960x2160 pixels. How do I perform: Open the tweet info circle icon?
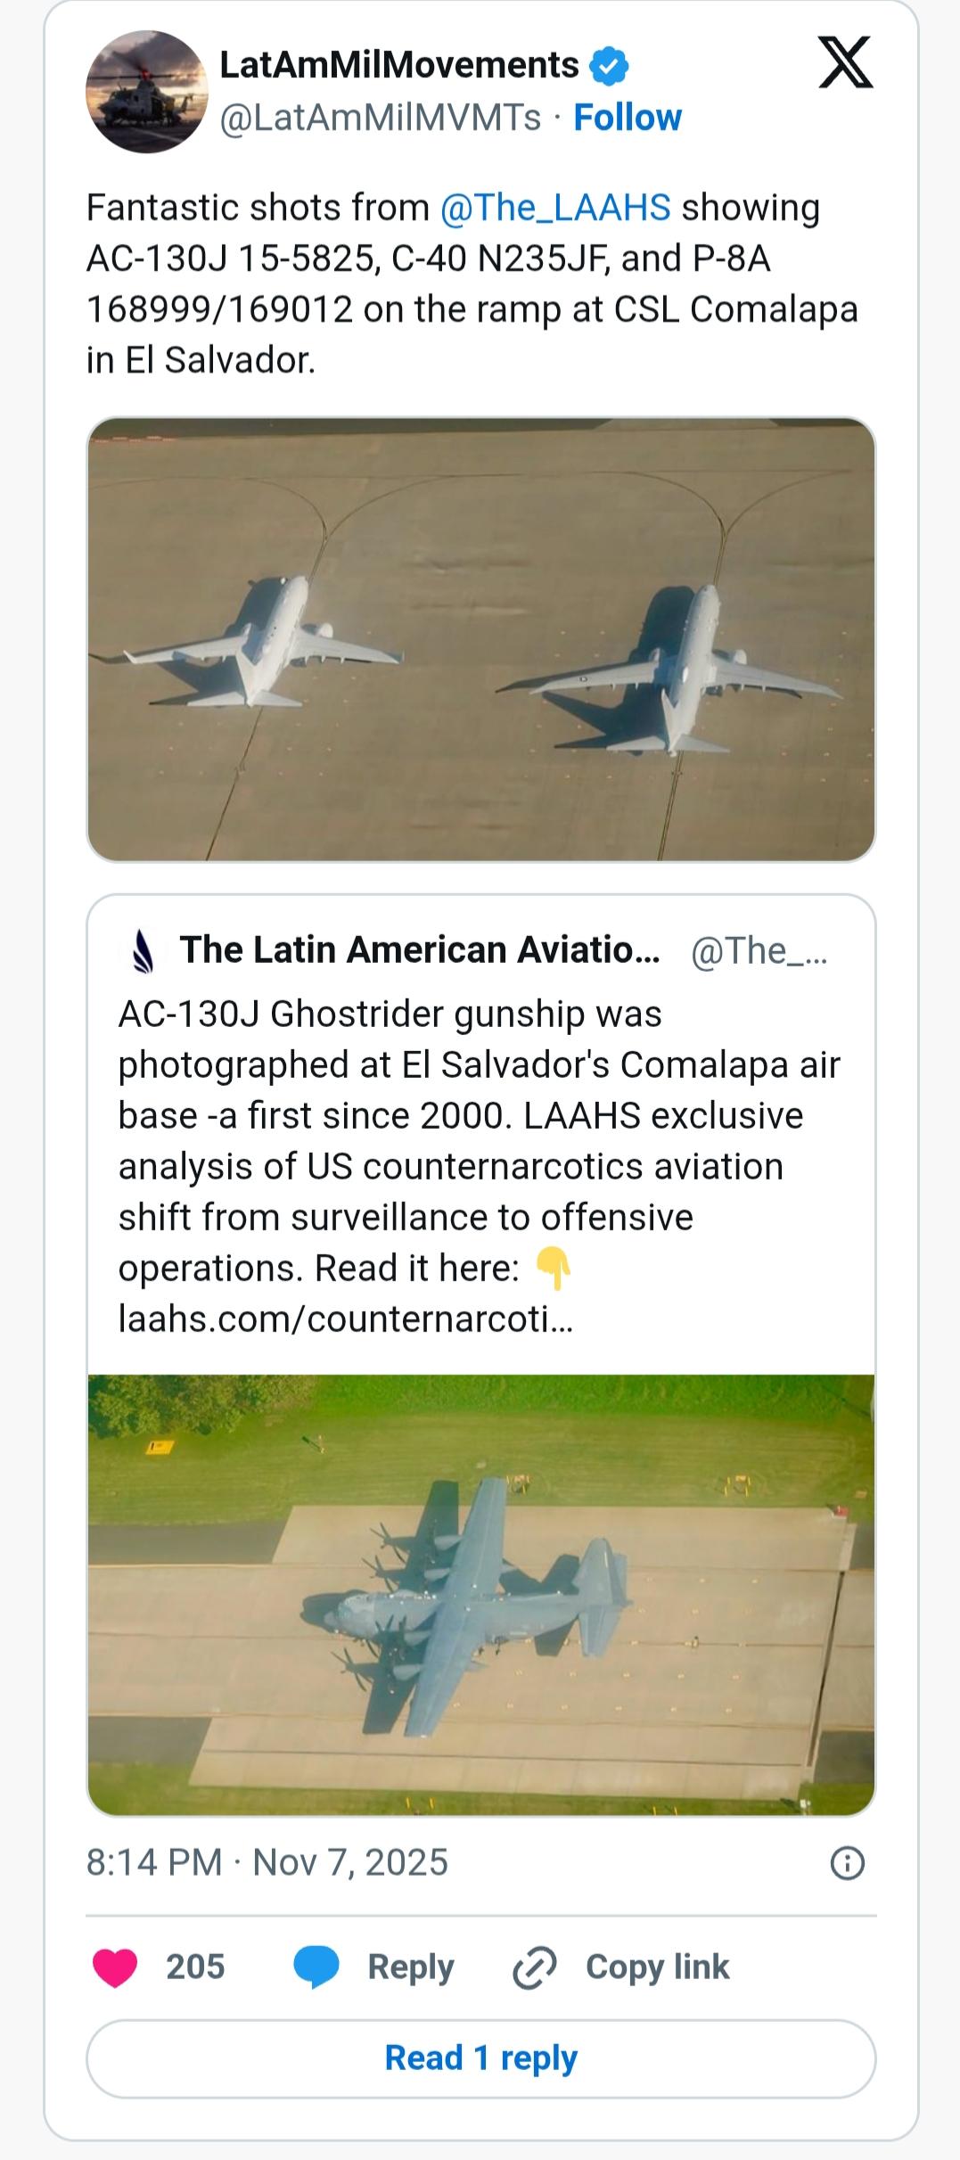pos(847,1863)
